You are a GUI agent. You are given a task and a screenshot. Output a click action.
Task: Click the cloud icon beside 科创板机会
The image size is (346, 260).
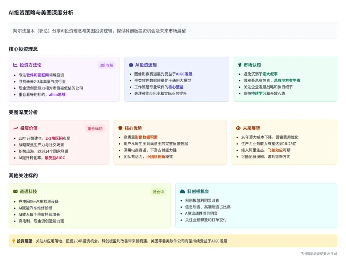[x=183, y=191]
